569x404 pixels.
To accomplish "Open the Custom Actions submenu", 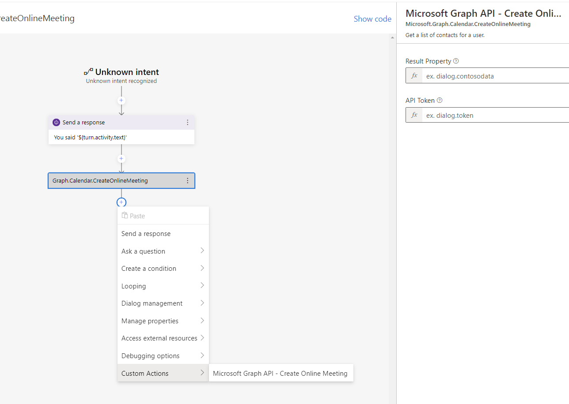I will 163,373.
